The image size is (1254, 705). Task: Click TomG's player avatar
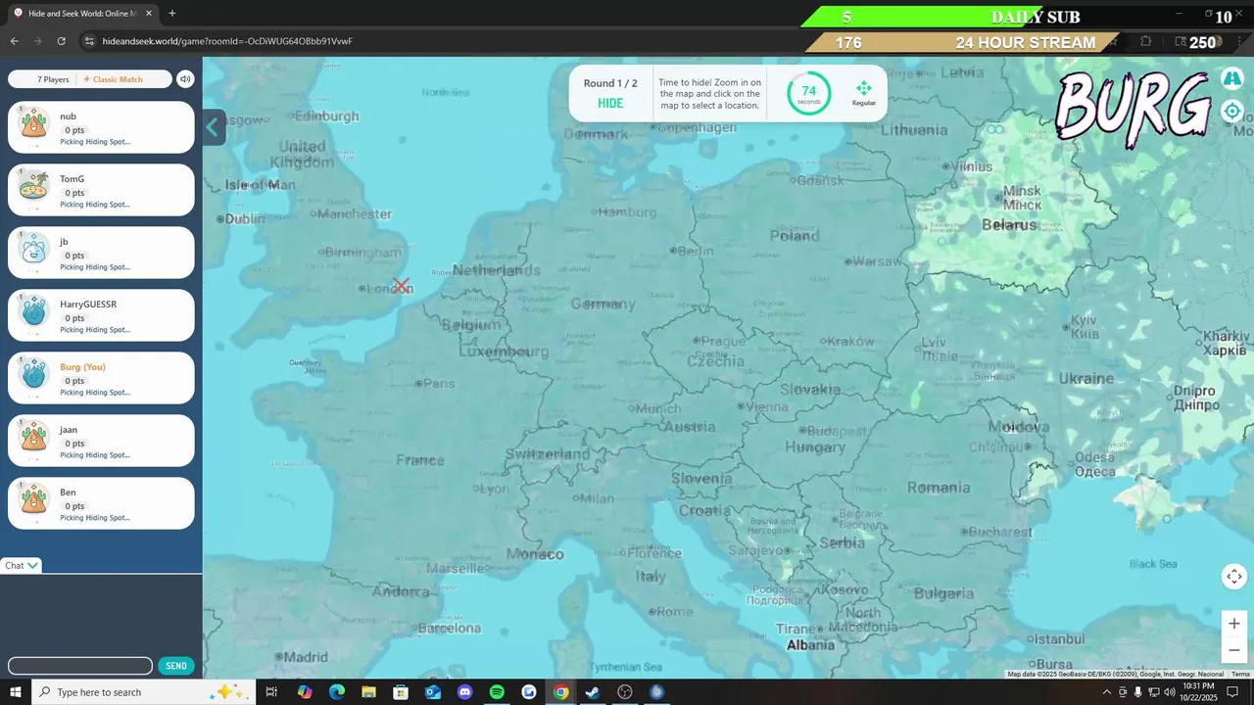pyautogui.click(x=34, y=186)
